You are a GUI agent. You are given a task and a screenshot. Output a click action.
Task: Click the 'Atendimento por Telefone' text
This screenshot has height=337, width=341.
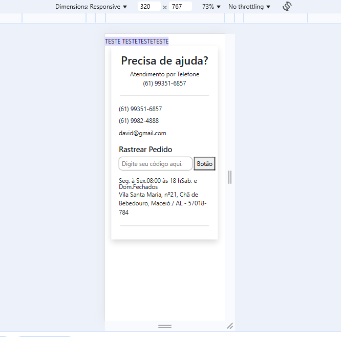coord(164,74)
